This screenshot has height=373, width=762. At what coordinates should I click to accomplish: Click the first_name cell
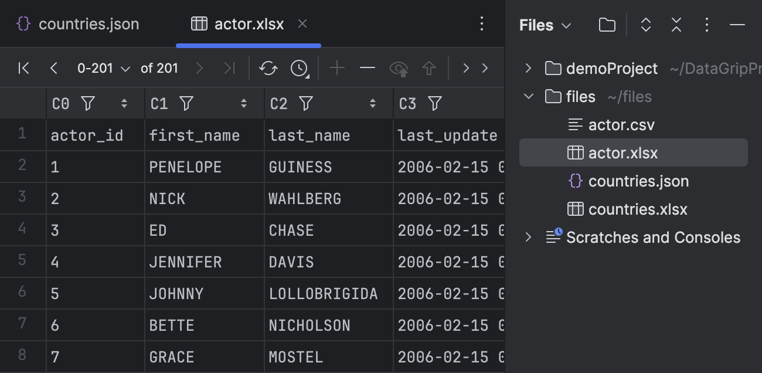[x=205, y=135]
